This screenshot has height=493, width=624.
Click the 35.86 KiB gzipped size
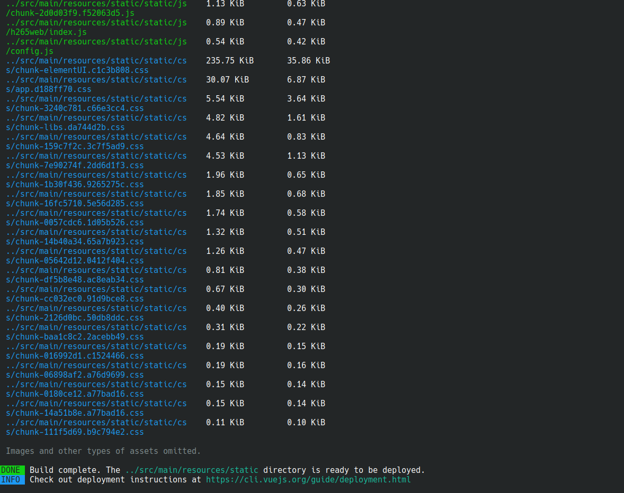(x=308, y=61)
